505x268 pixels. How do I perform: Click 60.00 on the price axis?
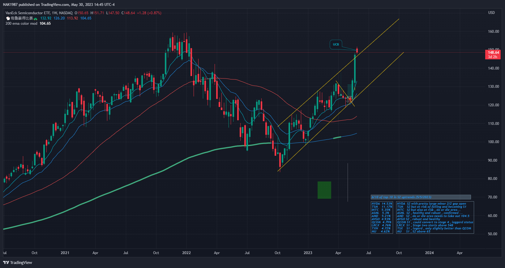point(492,216)
